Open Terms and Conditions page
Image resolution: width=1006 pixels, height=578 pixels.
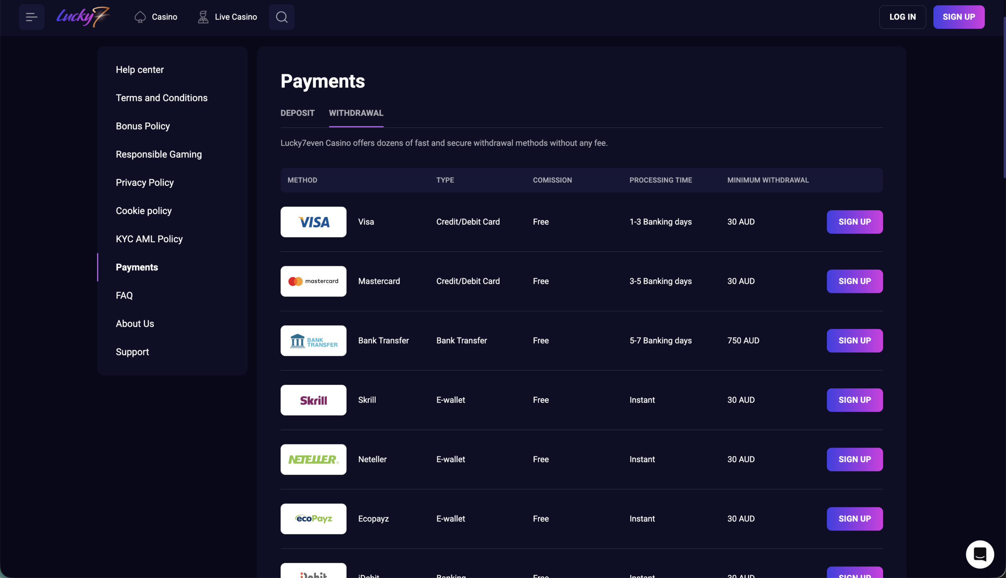(x=162, y=98)
